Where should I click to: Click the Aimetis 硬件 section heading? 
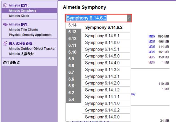pos(19,24)
